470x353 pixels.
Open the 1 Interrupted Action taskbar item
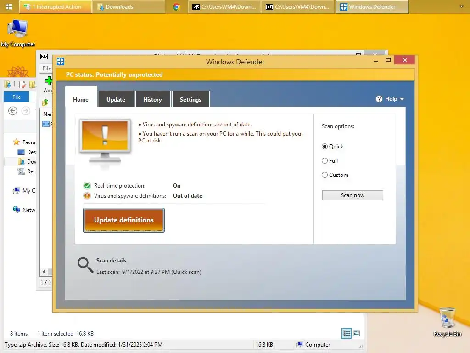click(56, 6)
